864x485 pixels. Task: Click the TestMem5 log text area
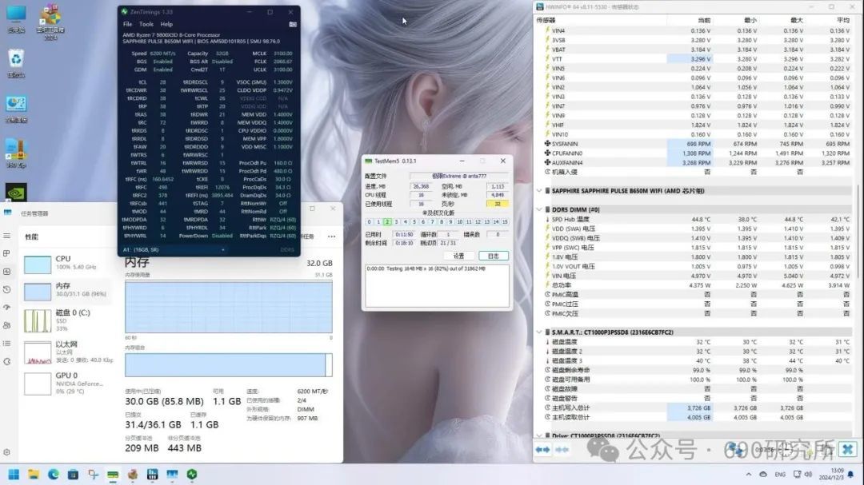point(437,285)
